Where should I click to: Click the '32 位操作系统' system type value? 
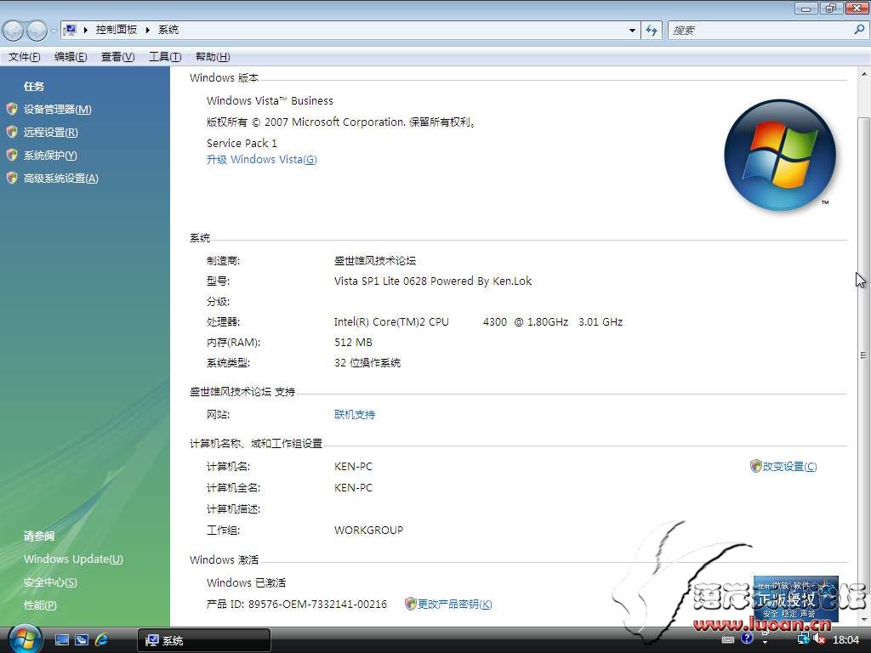click(x=367, y=363)
